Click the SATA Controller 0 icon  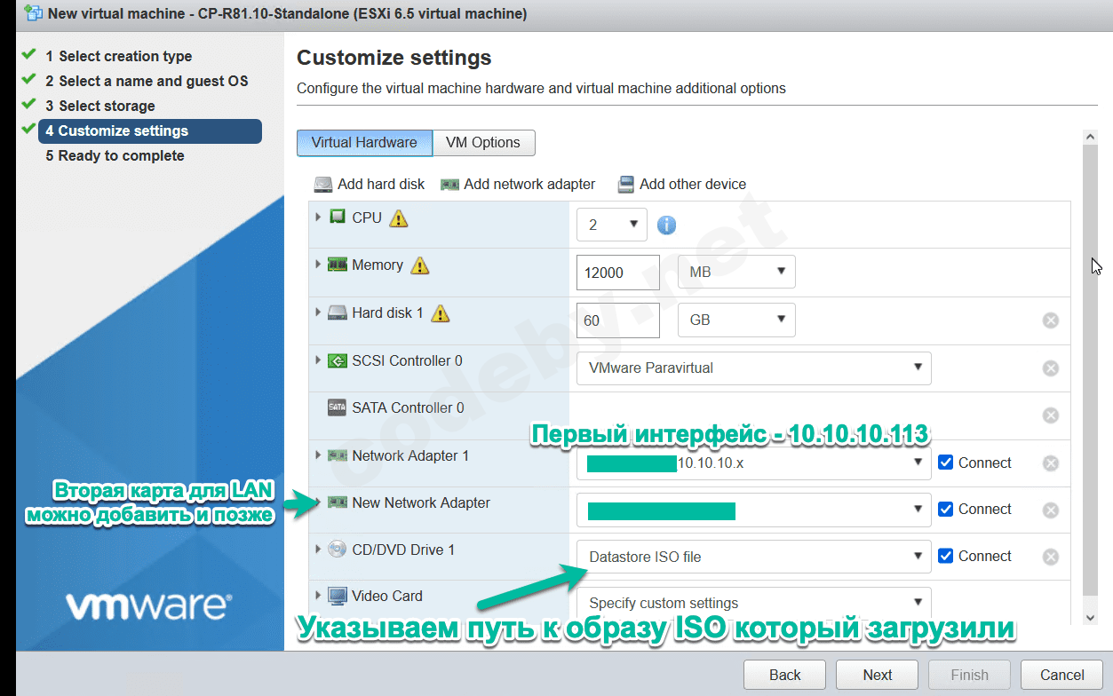point(338,407)
